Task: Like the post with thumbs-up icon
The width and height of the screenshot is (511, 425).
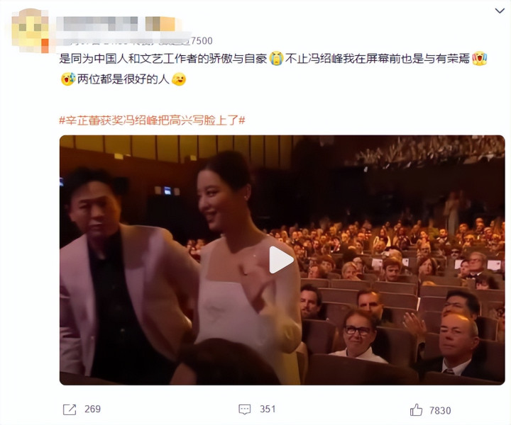Action: [416, 409]
